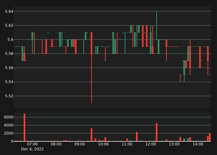Click the 5.64 price axis label
This screenshot has width=217, height=155.
[x=9, y=11]
